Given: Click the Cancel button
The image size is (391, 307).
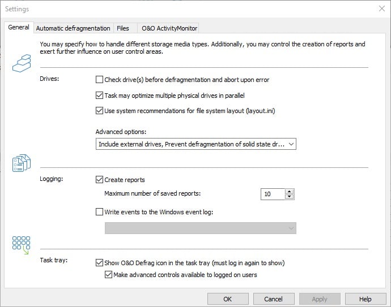Looking at the screenshot, I should 274,299.
